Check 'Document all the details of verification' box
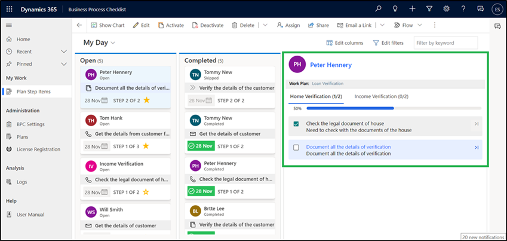The width and height of the screenshot is (507, 241). 296,148
